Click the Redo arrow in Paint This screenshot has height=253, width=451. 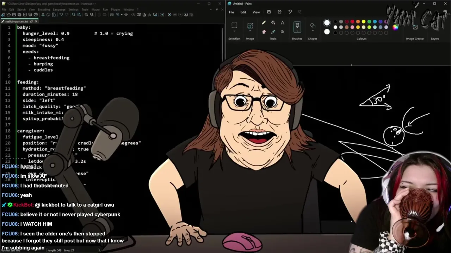click(299, 12)
